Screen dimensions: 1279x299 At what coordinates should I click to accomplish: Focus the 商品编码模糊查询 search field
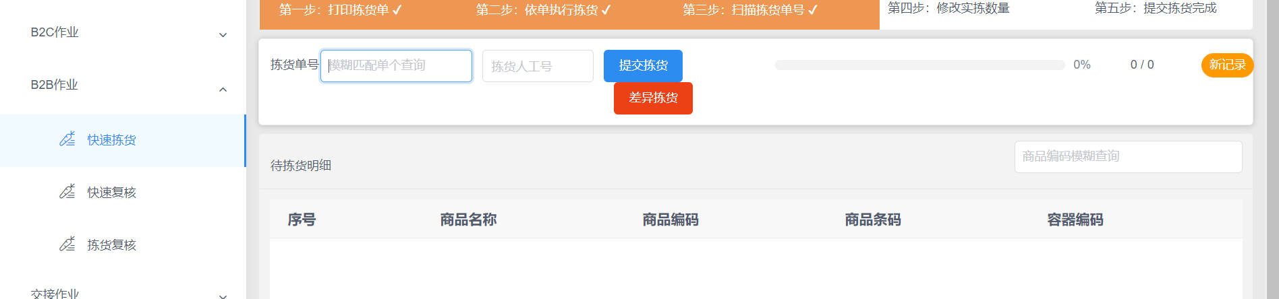point(1128,156)
